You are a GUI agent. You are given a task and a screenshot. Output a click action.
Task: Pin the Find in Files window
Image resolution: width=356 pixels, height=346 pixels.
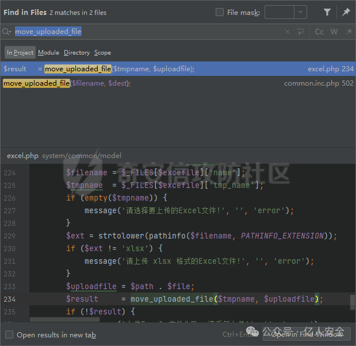click(346, 12)
